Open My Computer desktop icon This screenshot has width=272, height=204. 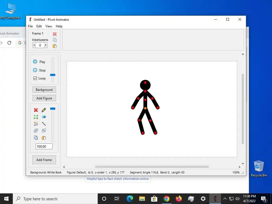[x=10, y=11]
